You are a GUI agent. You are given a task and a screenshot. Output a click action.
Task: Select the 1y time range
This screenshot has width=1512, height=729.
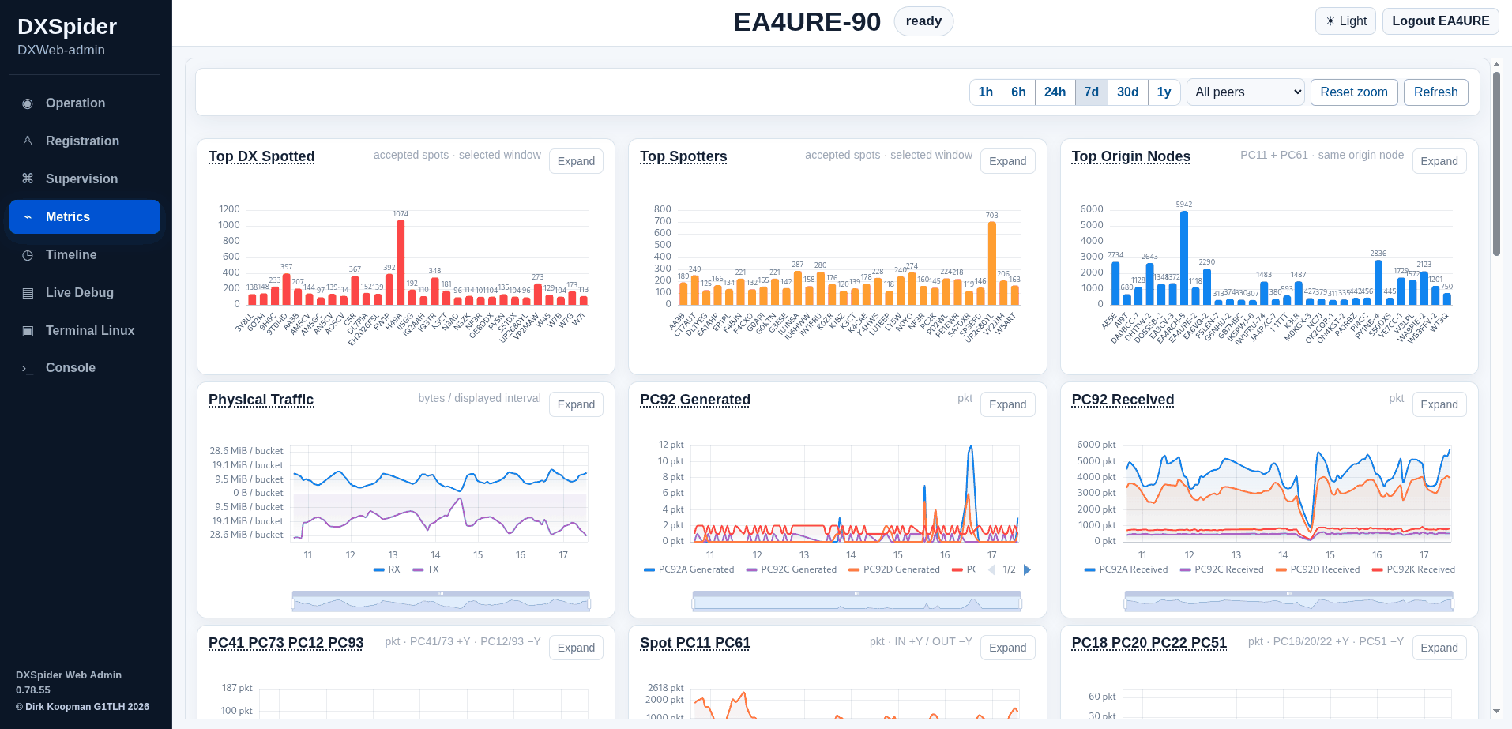coord(1164,92)
